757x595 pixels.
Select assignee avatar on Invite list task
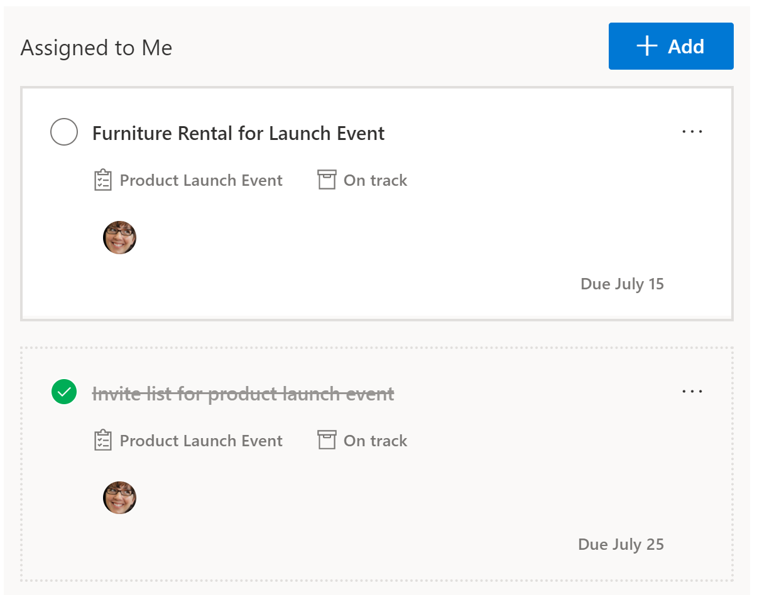pyautogui.click(x=119, y=498)
